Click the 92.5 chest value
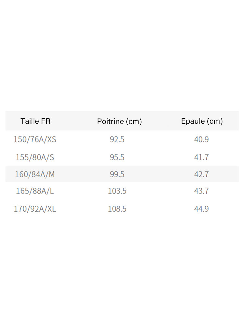This screenshot has width=249, height=331. (x=117, y=139)
